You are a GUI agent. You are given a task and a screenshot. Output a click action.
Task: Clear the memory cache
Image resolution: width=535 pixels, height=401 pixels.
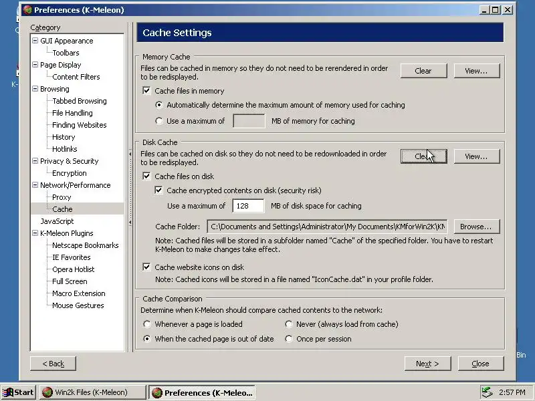tap(423, 71)
